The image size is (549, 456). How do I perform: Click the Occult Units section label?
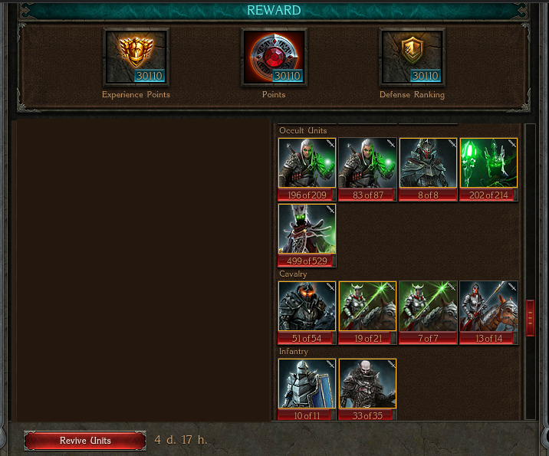(x=303, y=130)
